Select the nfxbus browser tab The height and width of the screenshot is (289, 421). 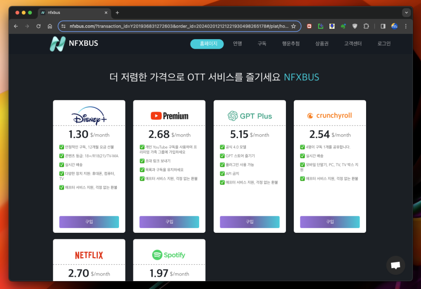tap(75, 13)
